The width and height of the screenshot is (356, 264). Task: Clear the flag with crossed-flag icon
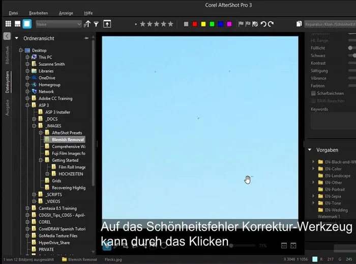(x=255, y=24)
